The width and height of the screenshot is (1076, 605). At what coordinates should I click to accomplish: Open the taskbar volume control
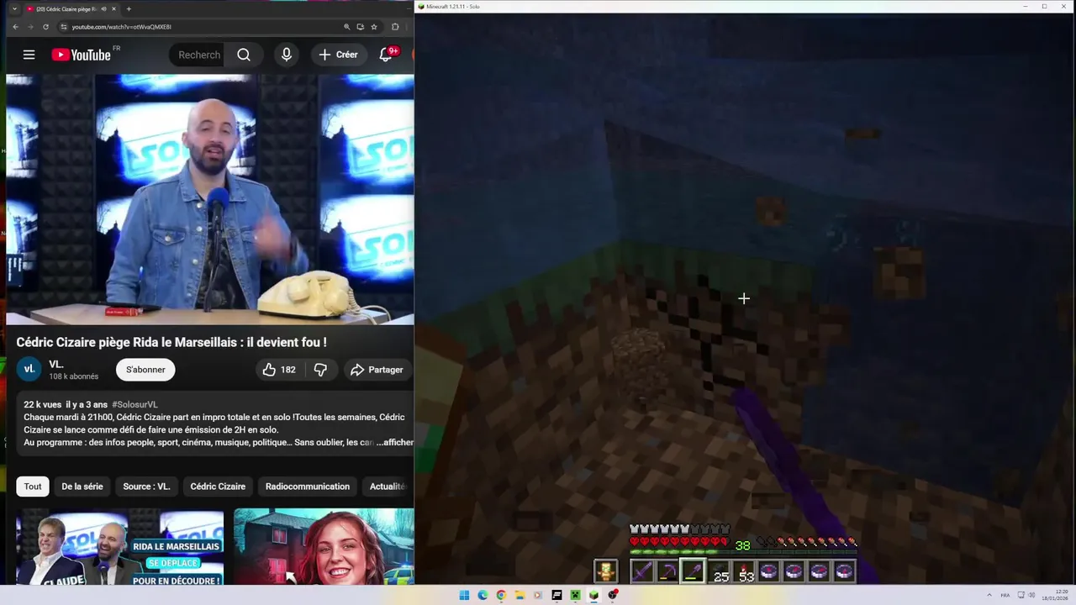(1031, 595)
